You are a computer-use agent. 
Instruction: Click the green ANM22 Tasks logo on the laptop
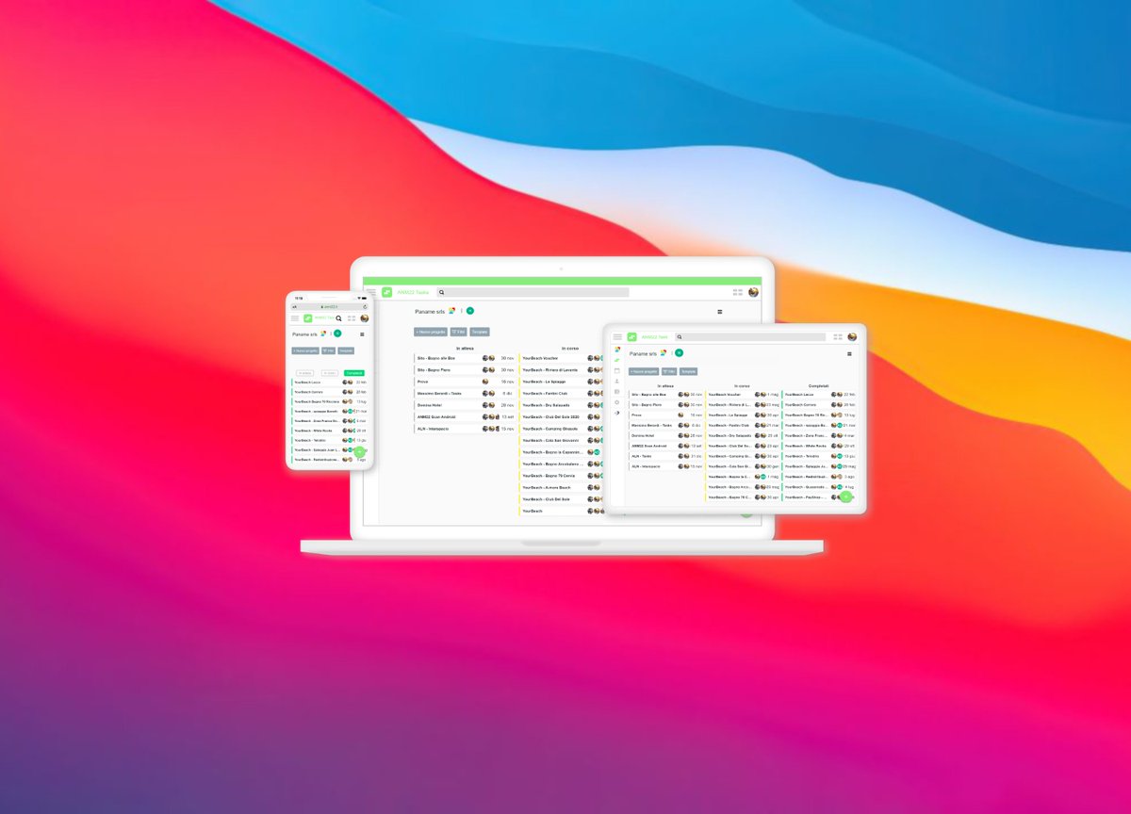point(386,292)
